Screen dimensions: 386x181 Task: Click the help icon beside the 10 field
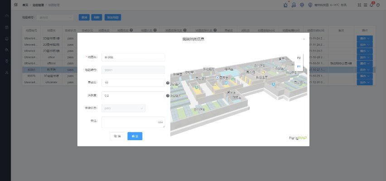(x=168, y=83)
